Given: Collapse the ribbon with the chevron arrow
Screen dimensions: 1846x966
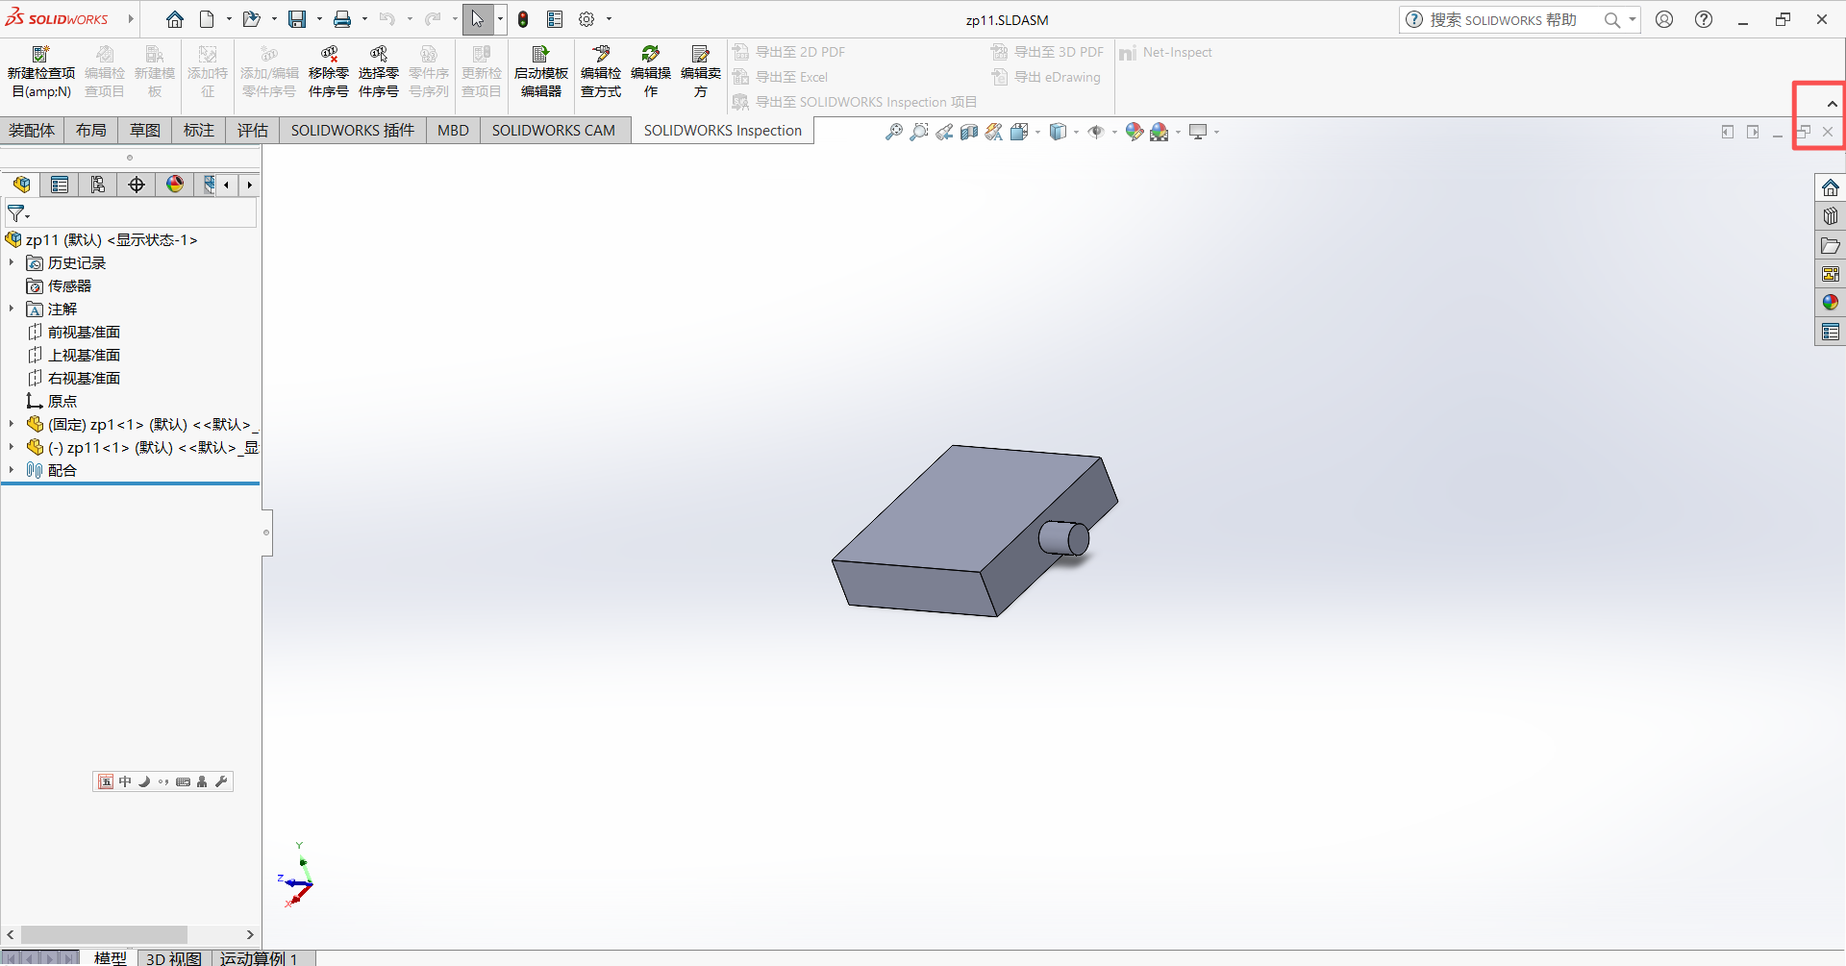Looking at the screenshot, I should (1832, 104).
